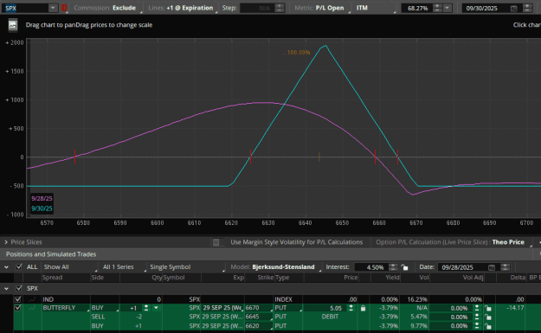Open the 29 SEP 25 expiration dropdown

[x=222, y=308]
